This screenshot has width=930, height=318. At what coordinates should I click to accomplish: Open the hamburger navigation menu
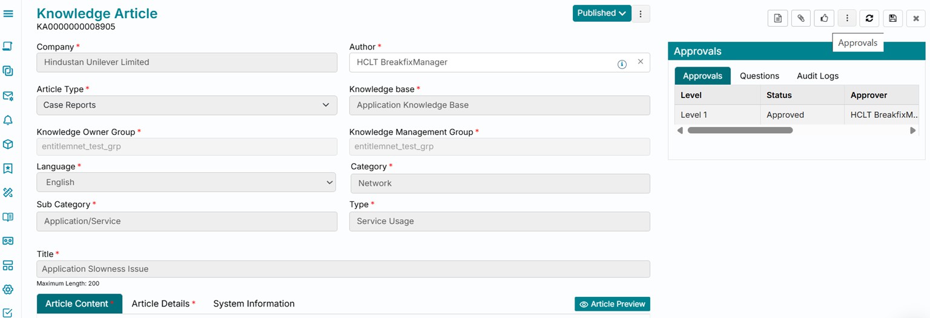8,13
